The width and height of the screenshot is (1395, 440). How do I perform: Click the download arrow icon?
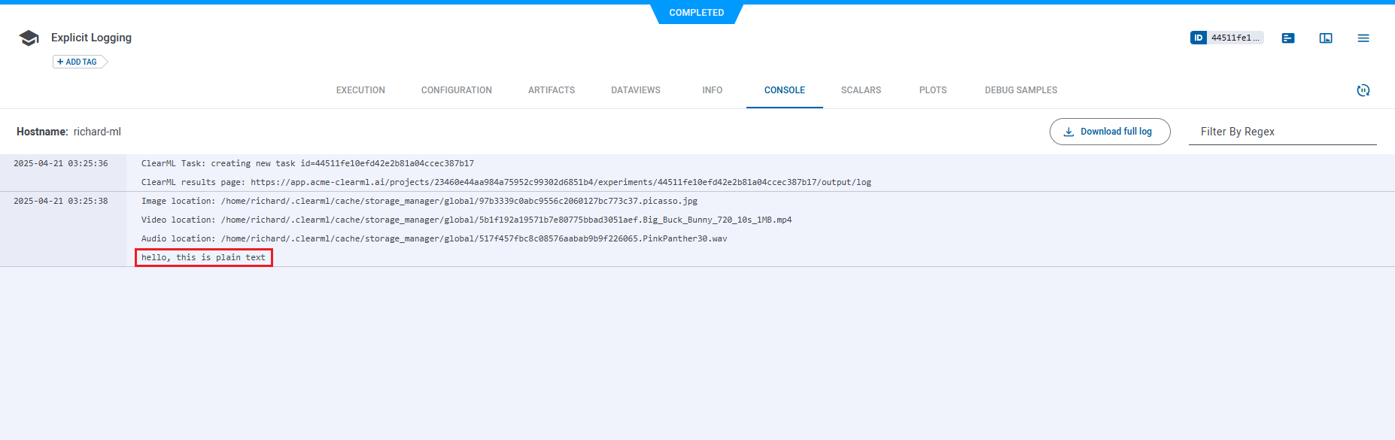coord(1068,132)
